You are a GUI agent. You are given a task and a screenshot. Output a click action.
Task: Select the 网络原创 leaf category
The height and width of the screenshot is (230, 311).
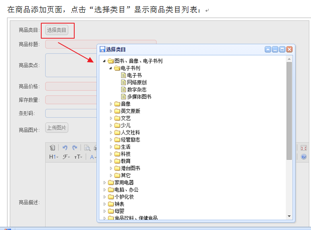137,83
